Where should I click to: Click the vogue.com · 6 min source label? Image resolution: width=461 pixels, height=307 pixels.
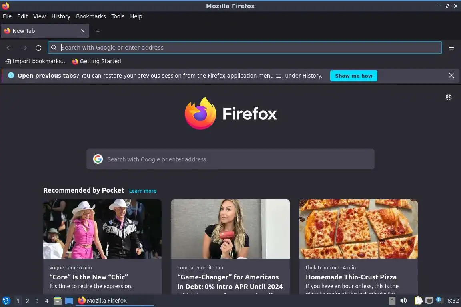click(x=70, y=268)
